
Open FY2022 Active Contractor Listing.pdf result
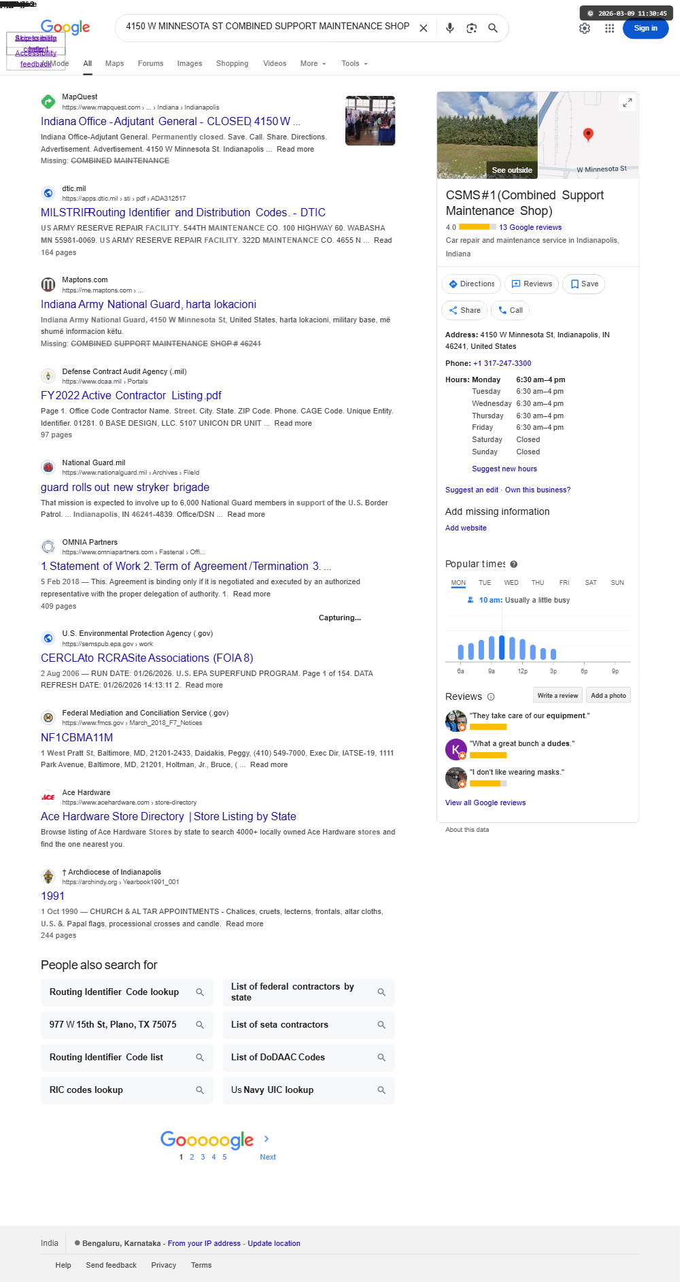(x=131, y=396)
